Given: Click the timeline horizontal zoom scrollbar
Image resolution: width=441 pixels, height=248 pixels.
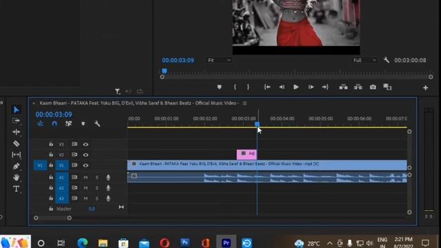Looking at the screenshot, I should point(52,218).
